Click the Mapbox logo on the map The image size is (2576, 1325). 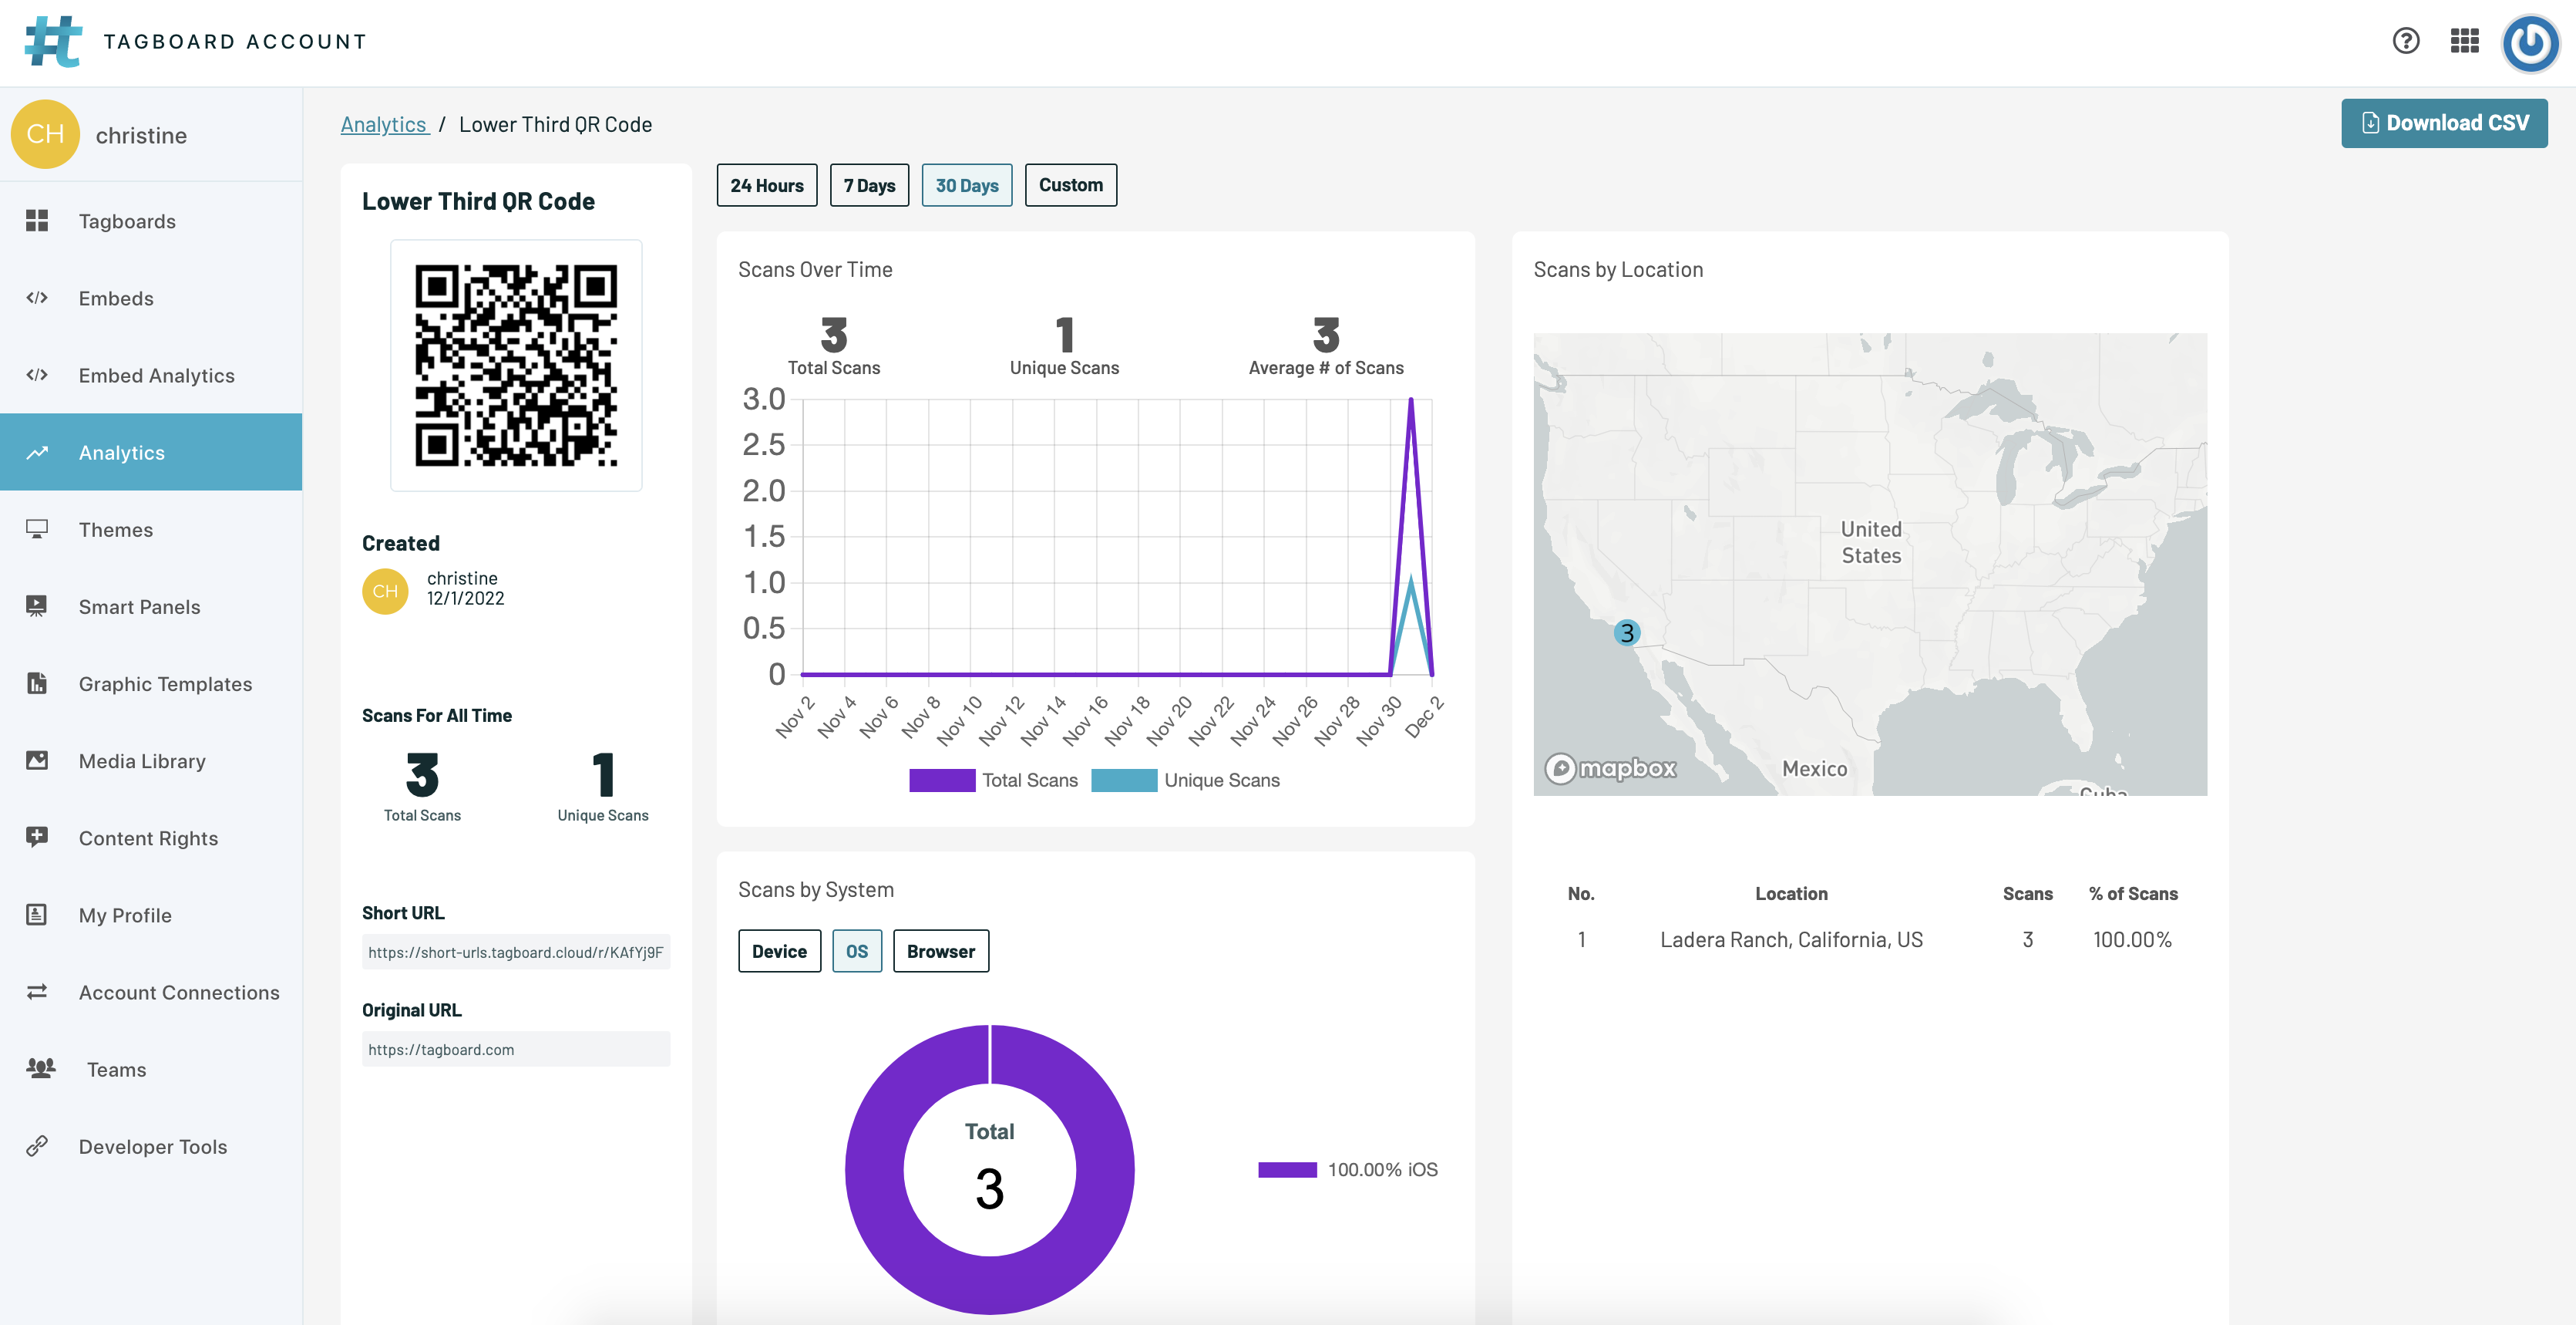pyautogui.click(x=1611, y=767)
